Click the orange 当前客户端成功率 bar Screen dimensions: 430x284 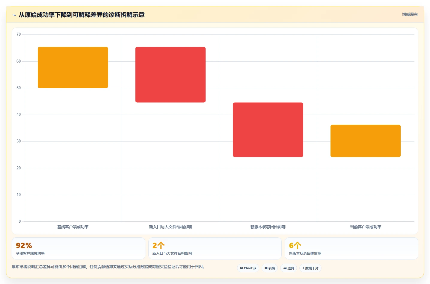click(366, 141)
